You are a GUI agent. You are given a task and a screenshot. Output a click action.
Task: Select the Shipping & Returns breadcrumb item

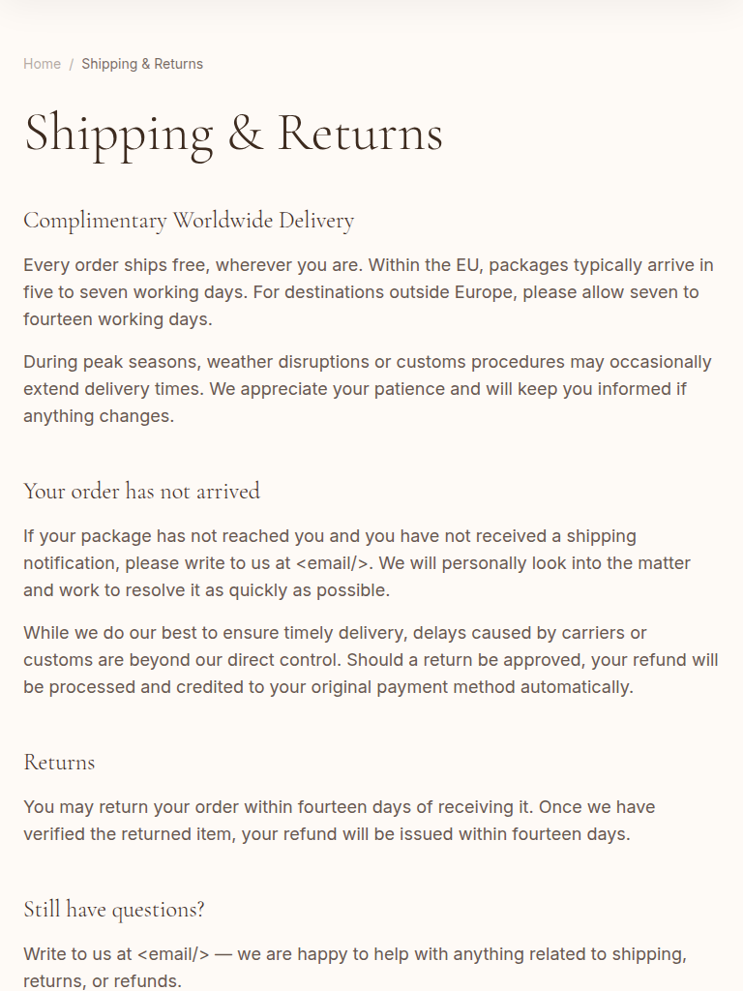tap(142, 64)
